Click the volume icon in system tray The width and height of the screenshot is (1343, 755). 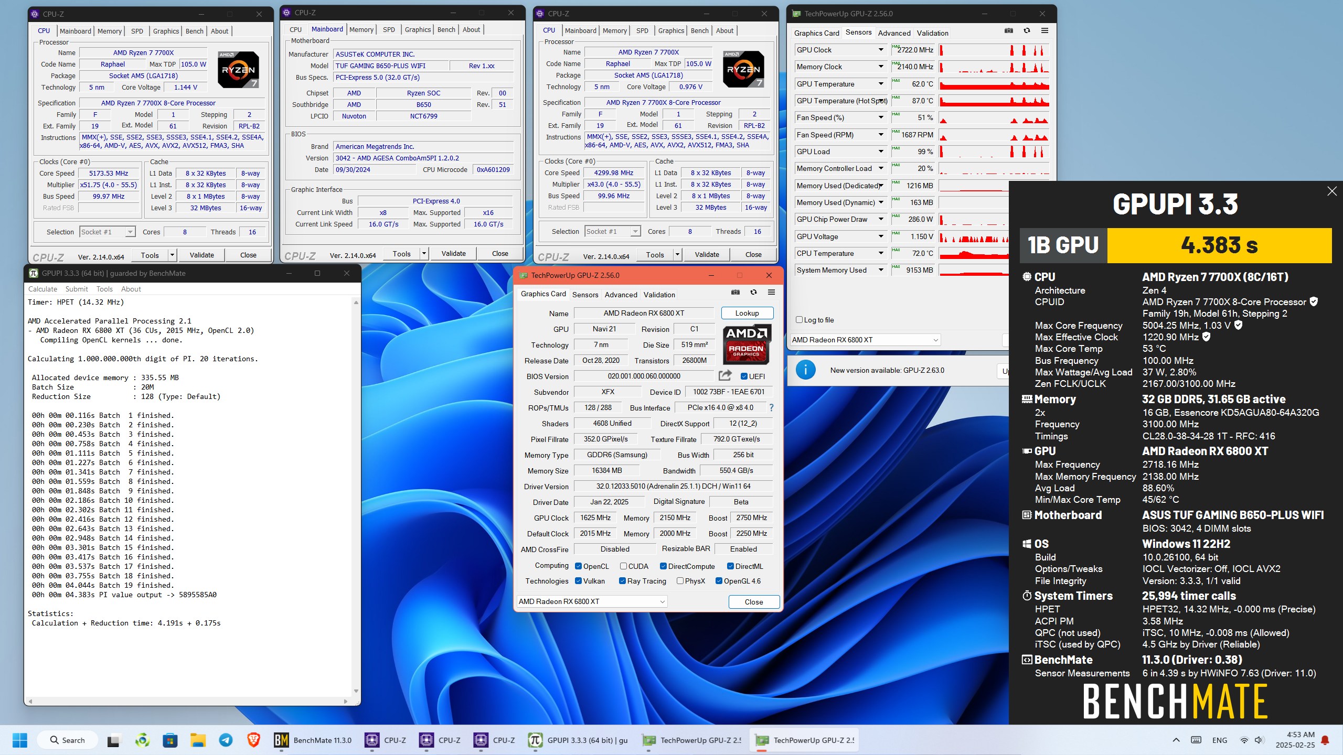pos(1259,740)
